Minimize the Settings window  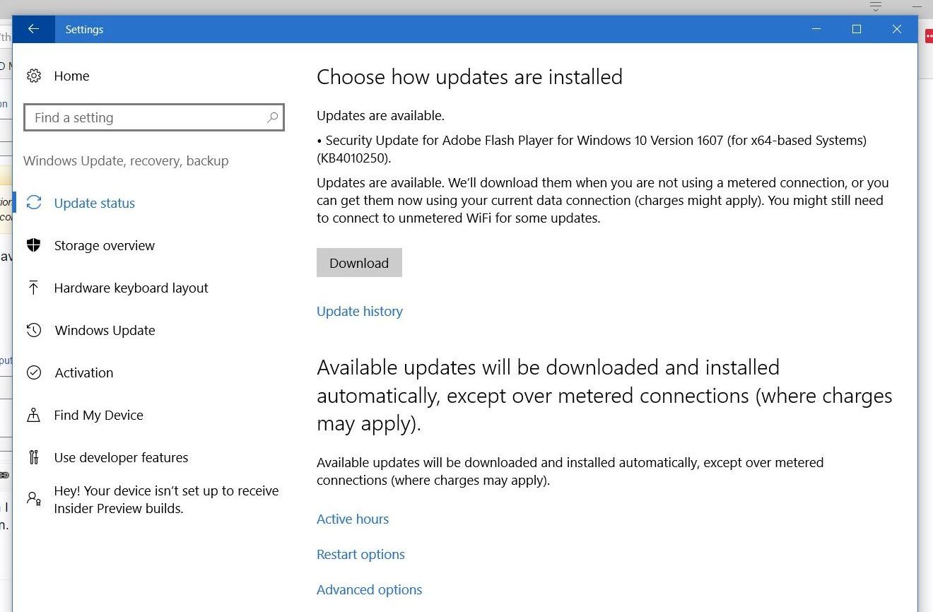pyautogui.click(x=816, y=29)
